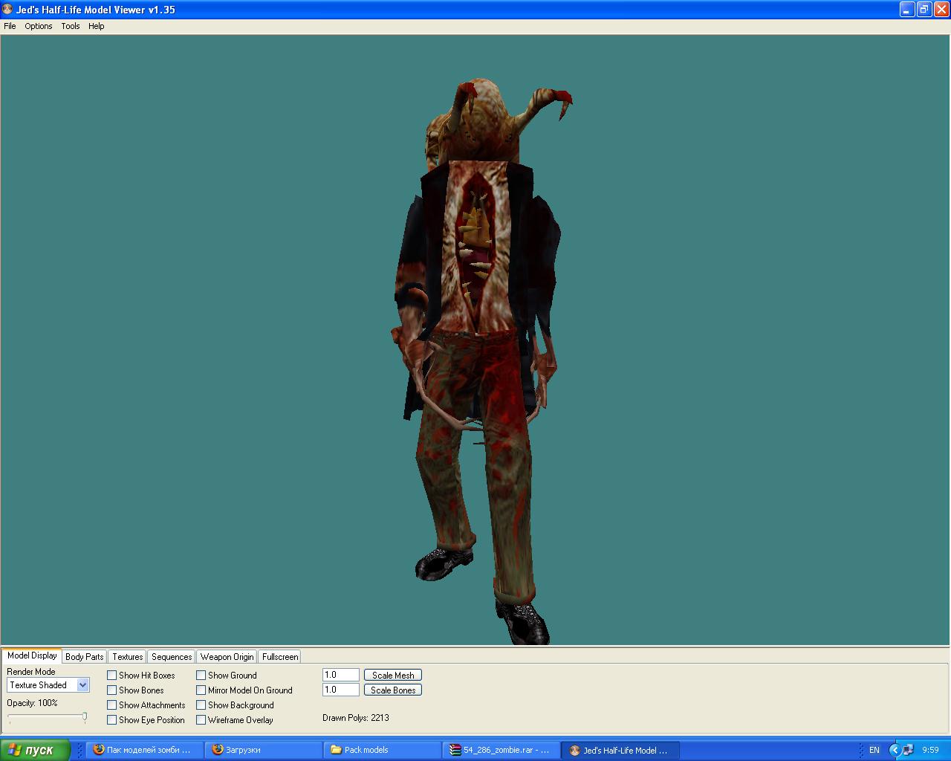The image size is (951, 761).
Task: Click the bones scale value field
Action: [341, 690]
